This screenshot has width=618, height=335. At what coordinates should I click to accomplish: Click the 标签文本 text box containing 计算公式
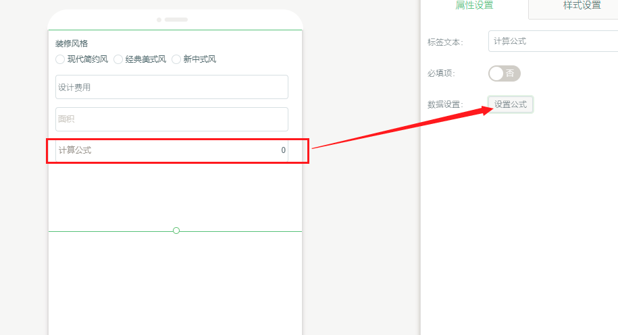click(x=552, y=41)
